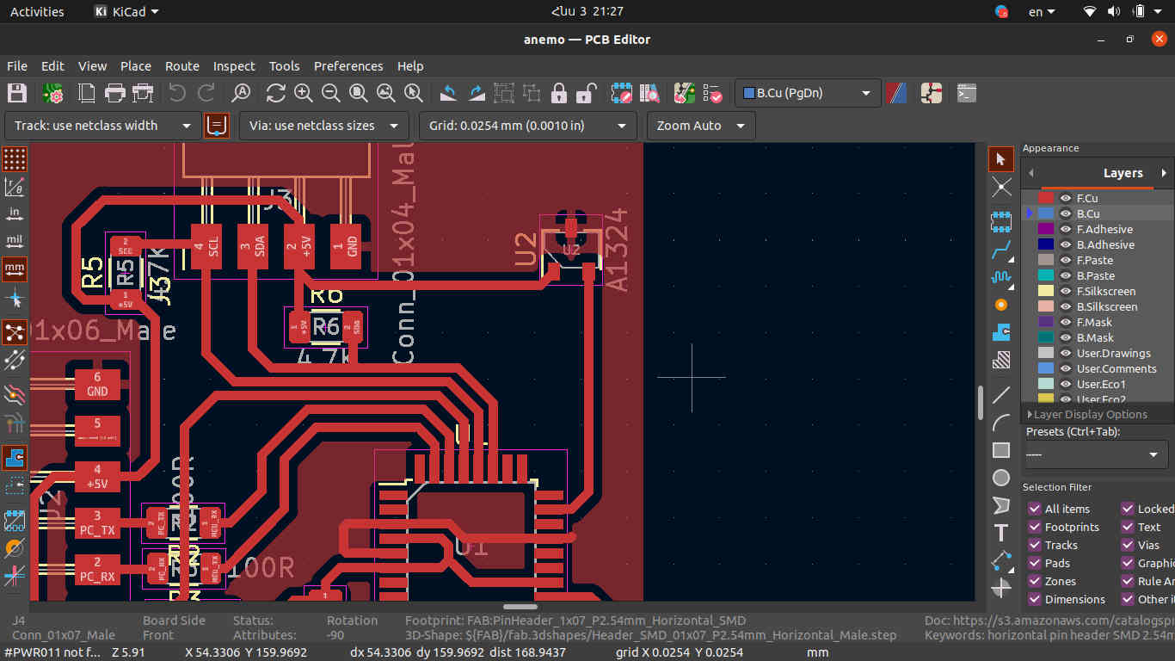The image size is (1175, 661).
Task: Click the F.Silkscreen color swatch
Action: (x=1046, y=292)
